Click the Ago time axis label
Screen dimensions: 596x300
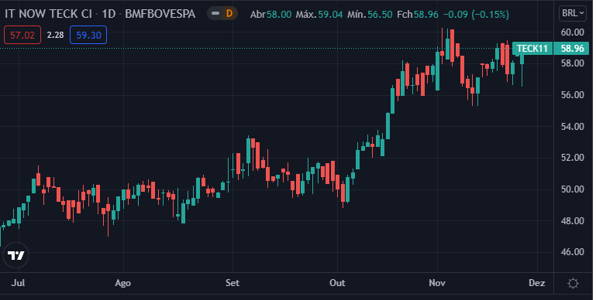[x=122, y=283]
